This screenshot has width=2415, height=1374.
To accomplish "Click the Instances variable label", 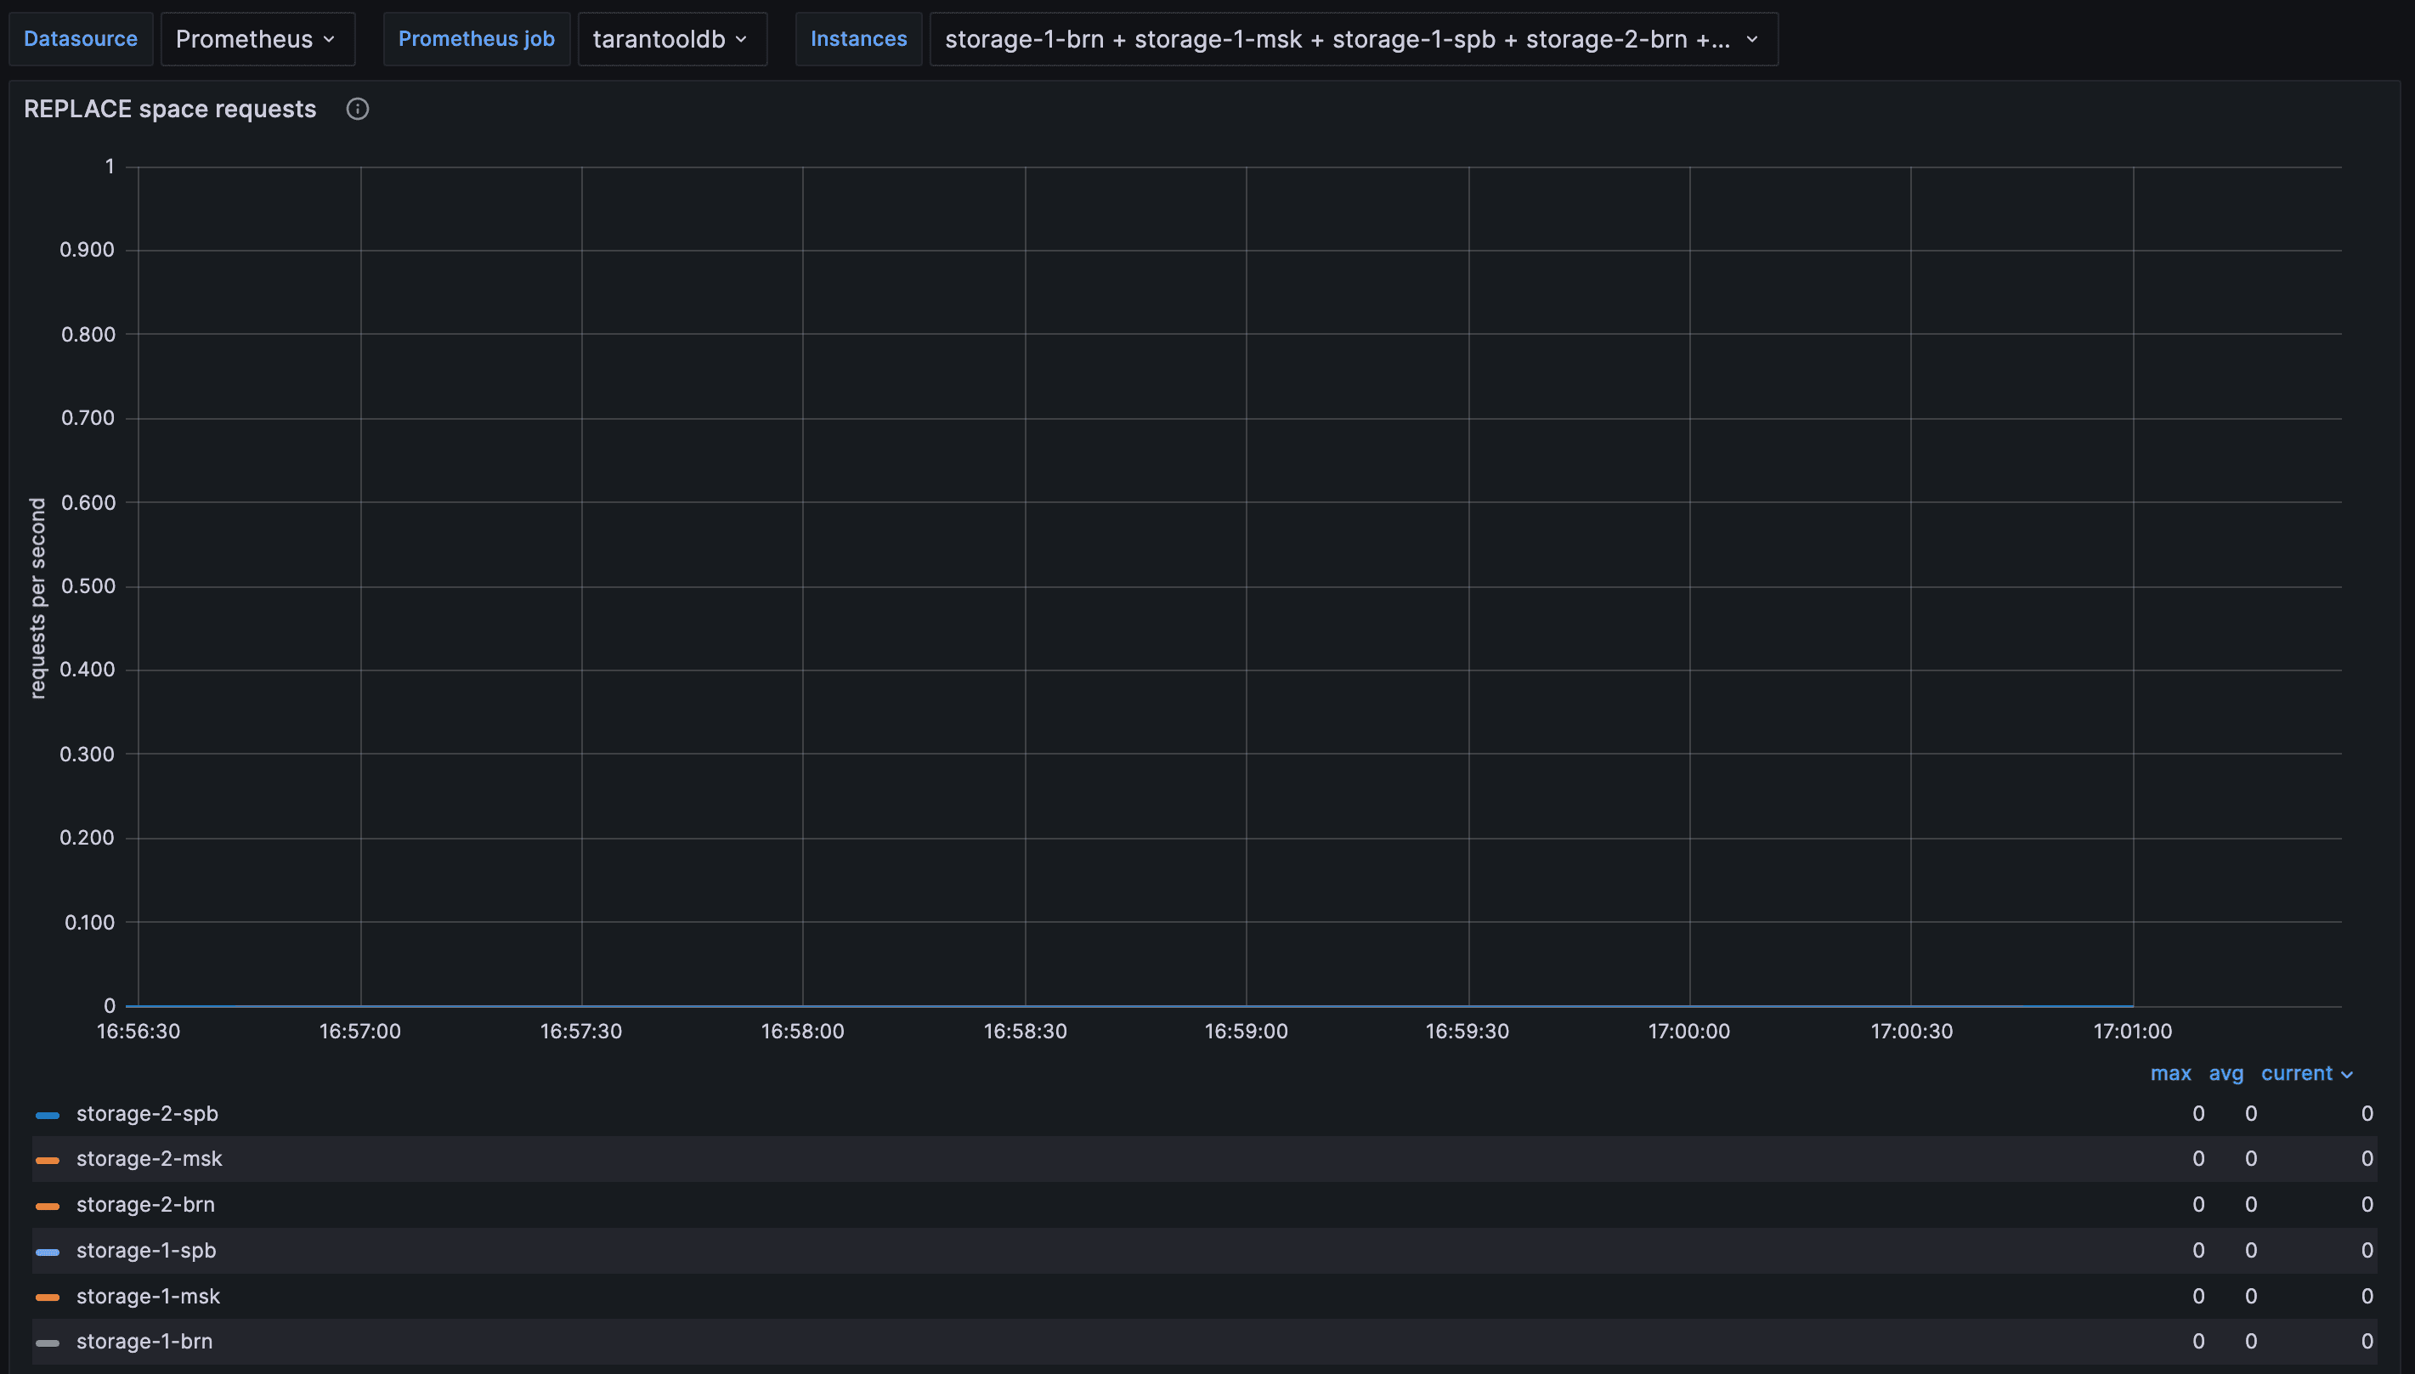I will pyautogui.click(x=859, y=39).
